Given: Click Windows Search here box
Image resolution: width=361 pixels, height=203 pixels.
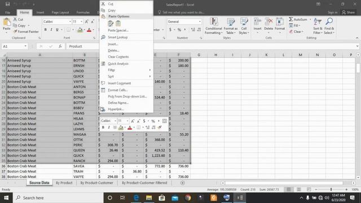Looking at the screenshot, I should coord(58,198).
